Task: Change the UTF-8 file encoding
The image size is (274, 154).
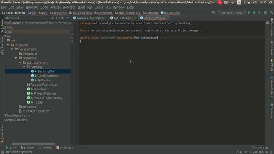Action: click(258, 152)
